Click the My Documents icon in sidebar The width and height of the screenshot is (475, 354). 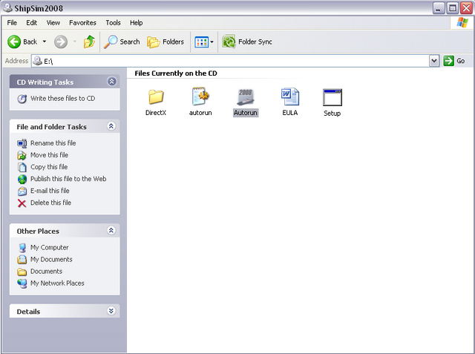(22, 260)
